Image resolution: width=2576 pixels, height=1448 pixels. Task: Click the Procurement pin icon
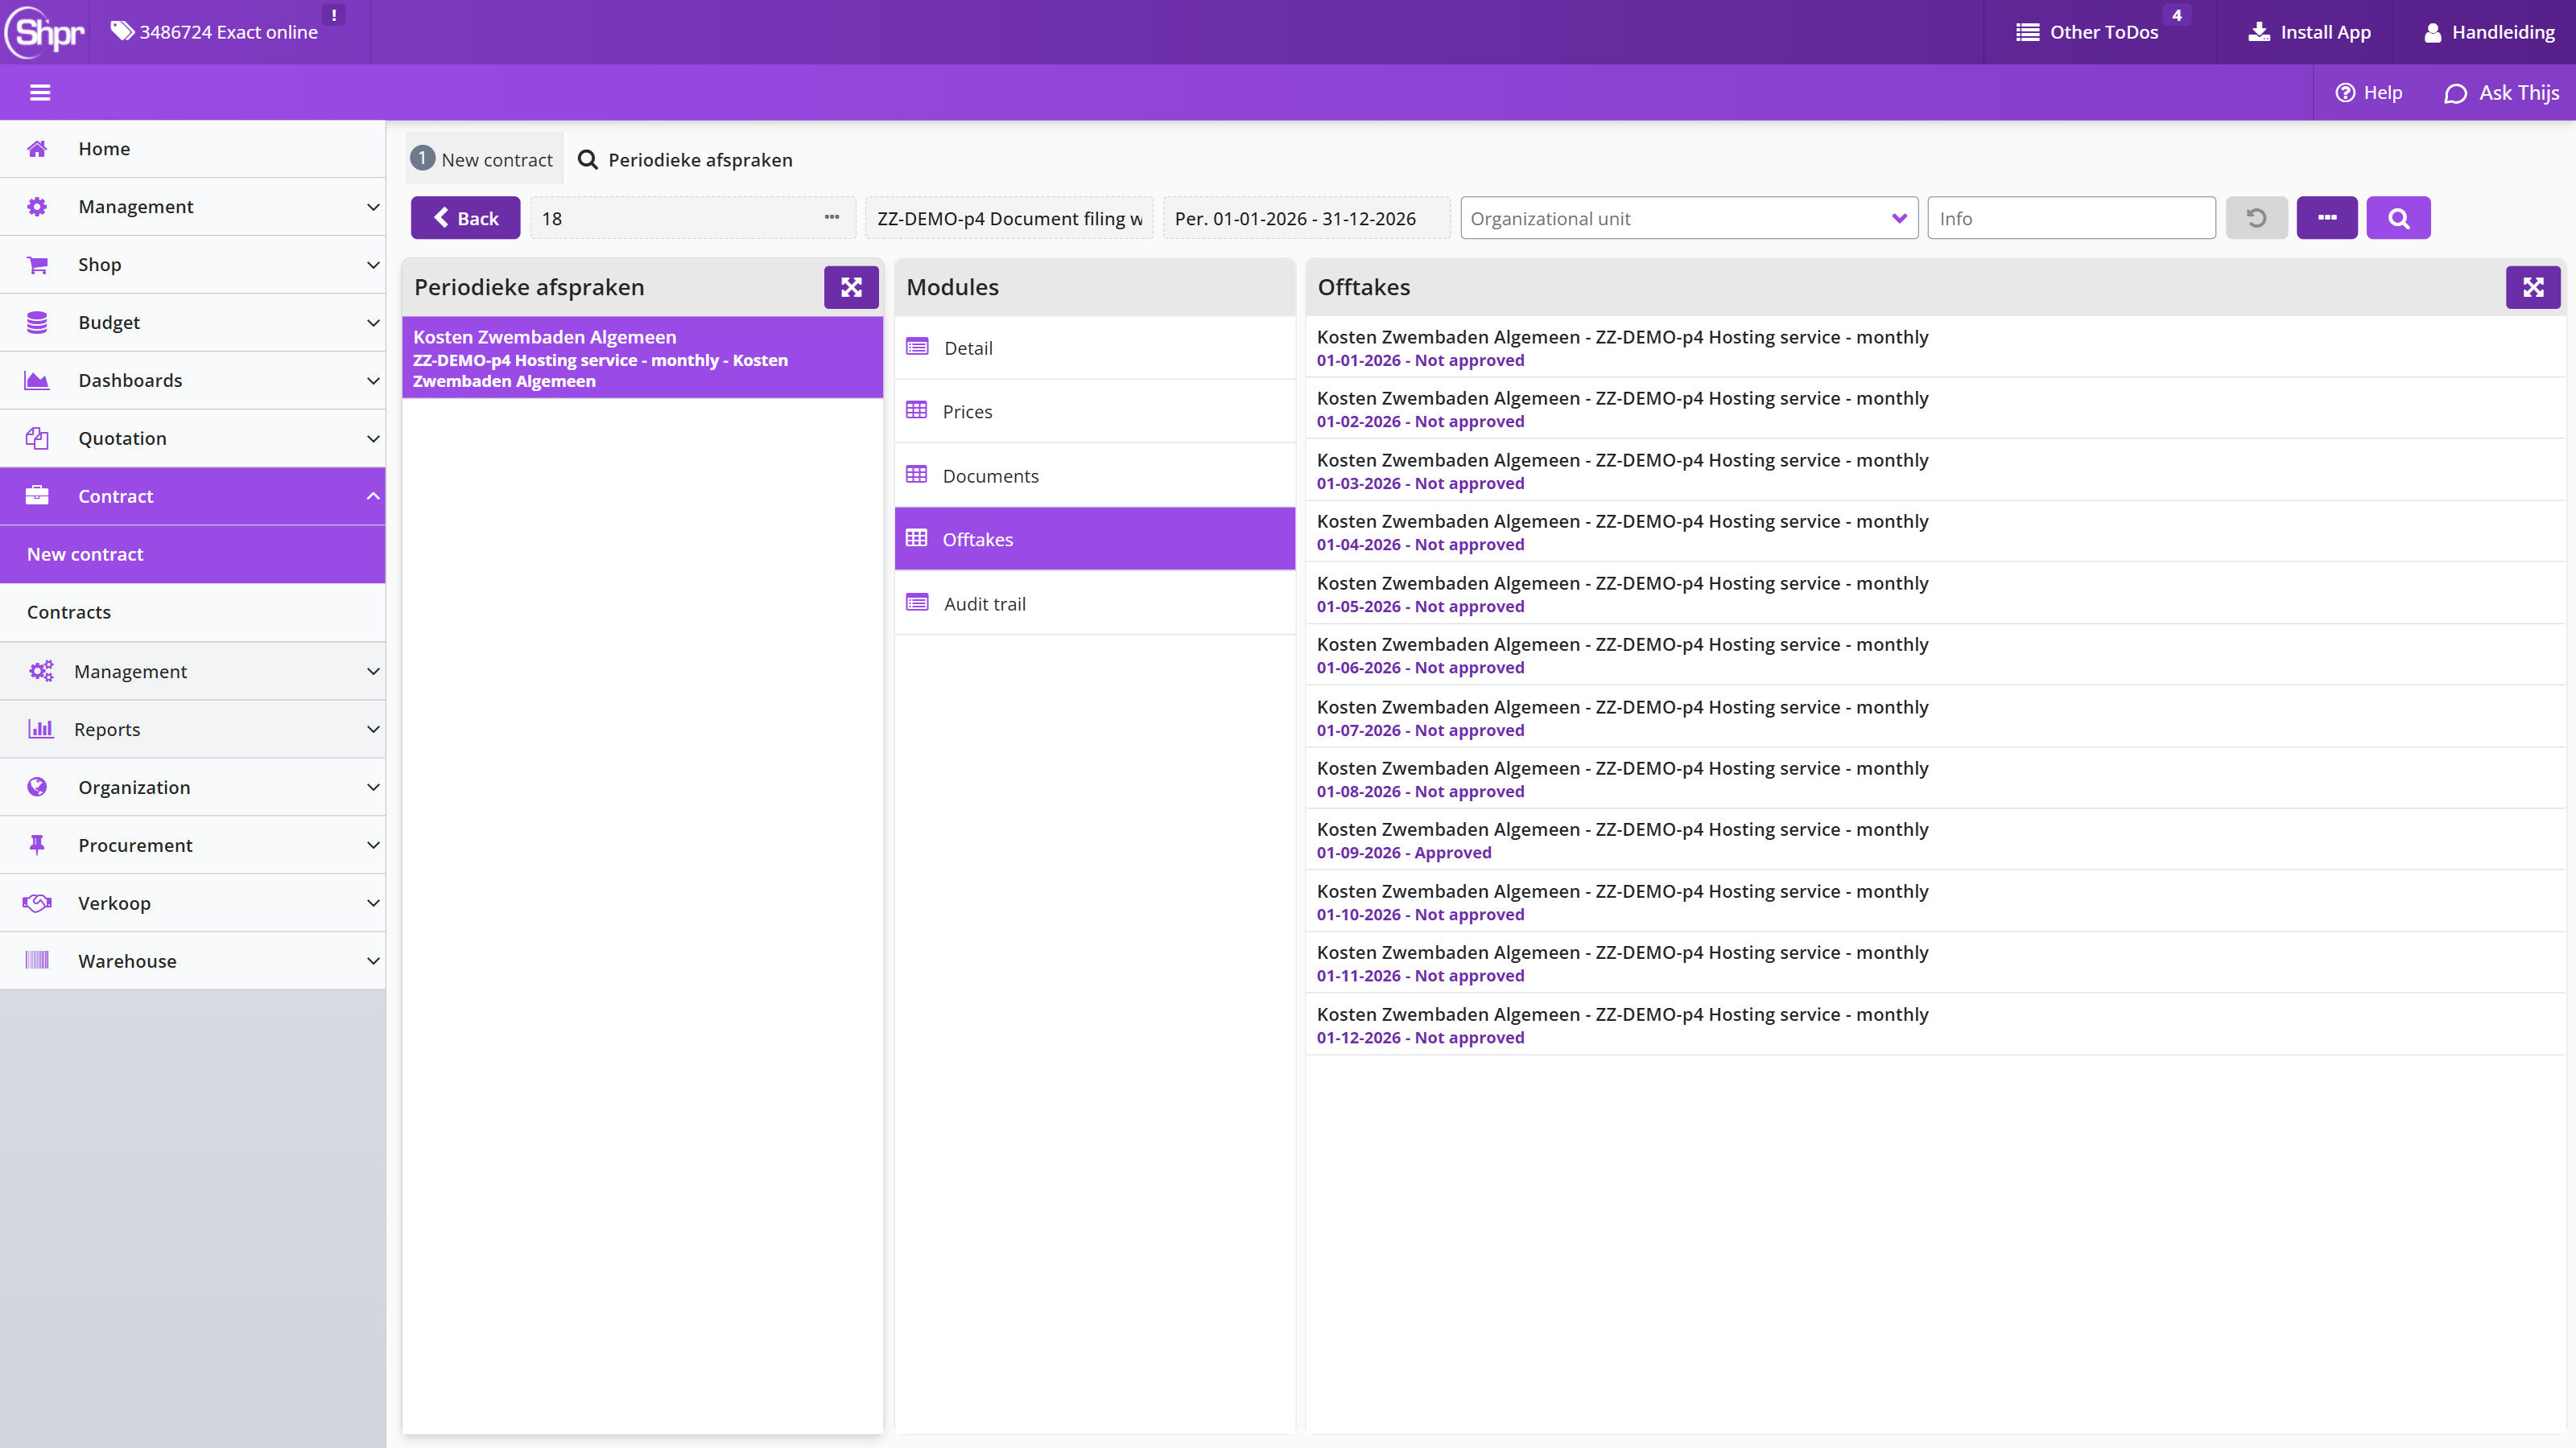point(37,845)
